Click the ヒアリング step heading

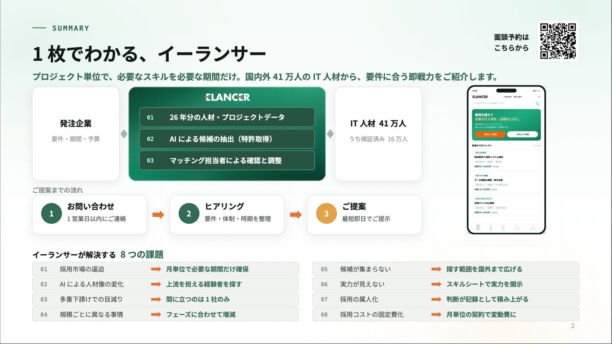(224, 206)
